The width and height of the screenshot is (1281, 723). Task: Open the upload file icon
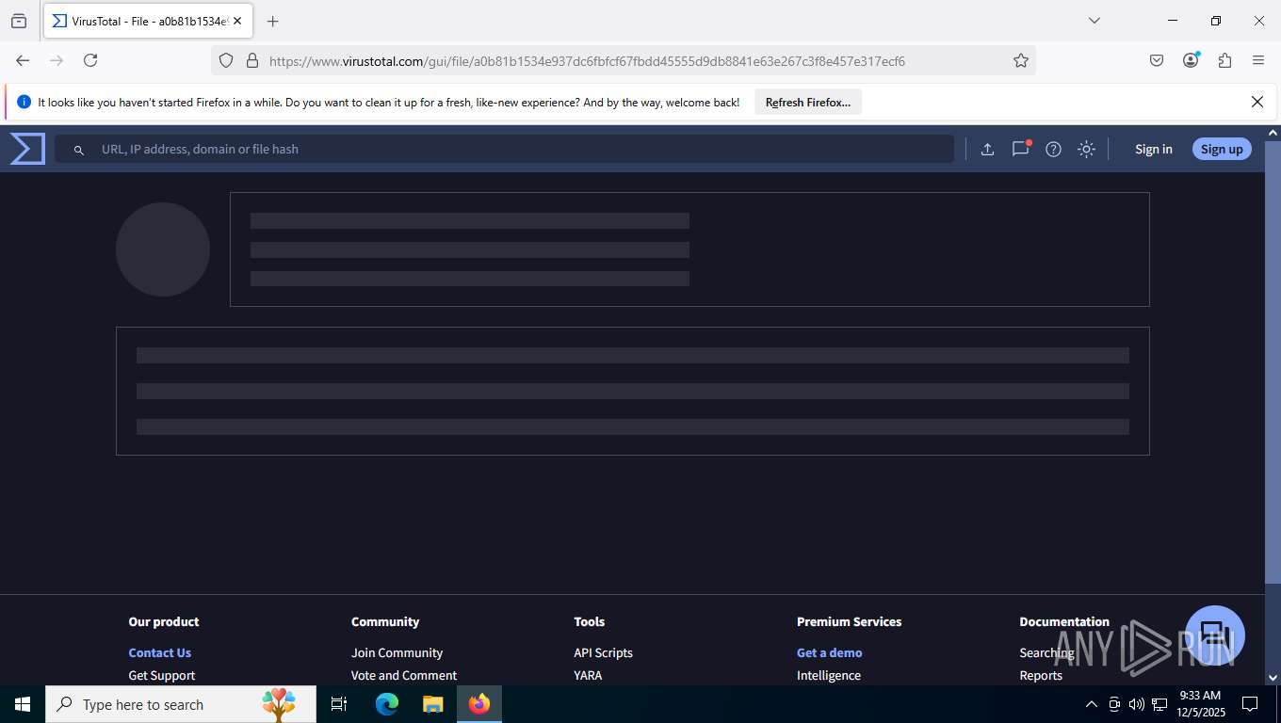pyautogui.click(x=987, y=149)
